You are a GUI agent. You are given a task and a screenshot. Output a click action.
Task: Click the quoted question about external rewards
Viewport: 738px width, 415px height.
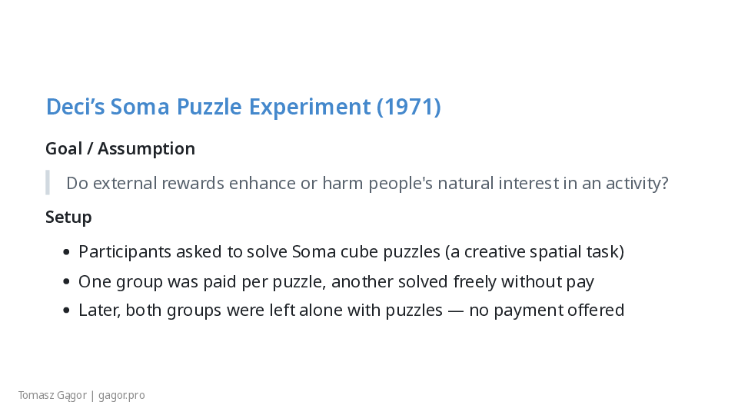pyautogui.click(x=367, y=184)
